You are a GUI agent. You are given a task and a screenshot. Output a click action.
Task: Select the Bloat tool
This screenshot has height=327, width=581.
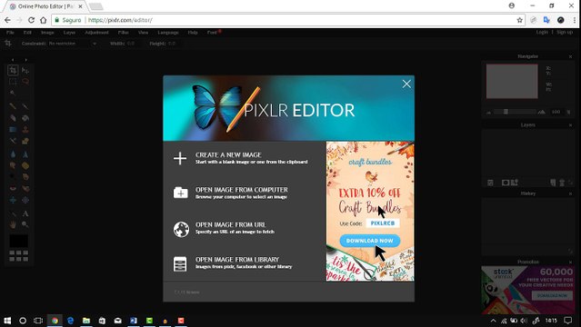pos(13,200)
